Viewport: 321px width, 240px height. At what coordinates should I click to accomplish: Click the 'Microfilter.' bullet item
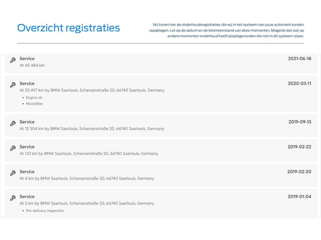click(35, 104)
